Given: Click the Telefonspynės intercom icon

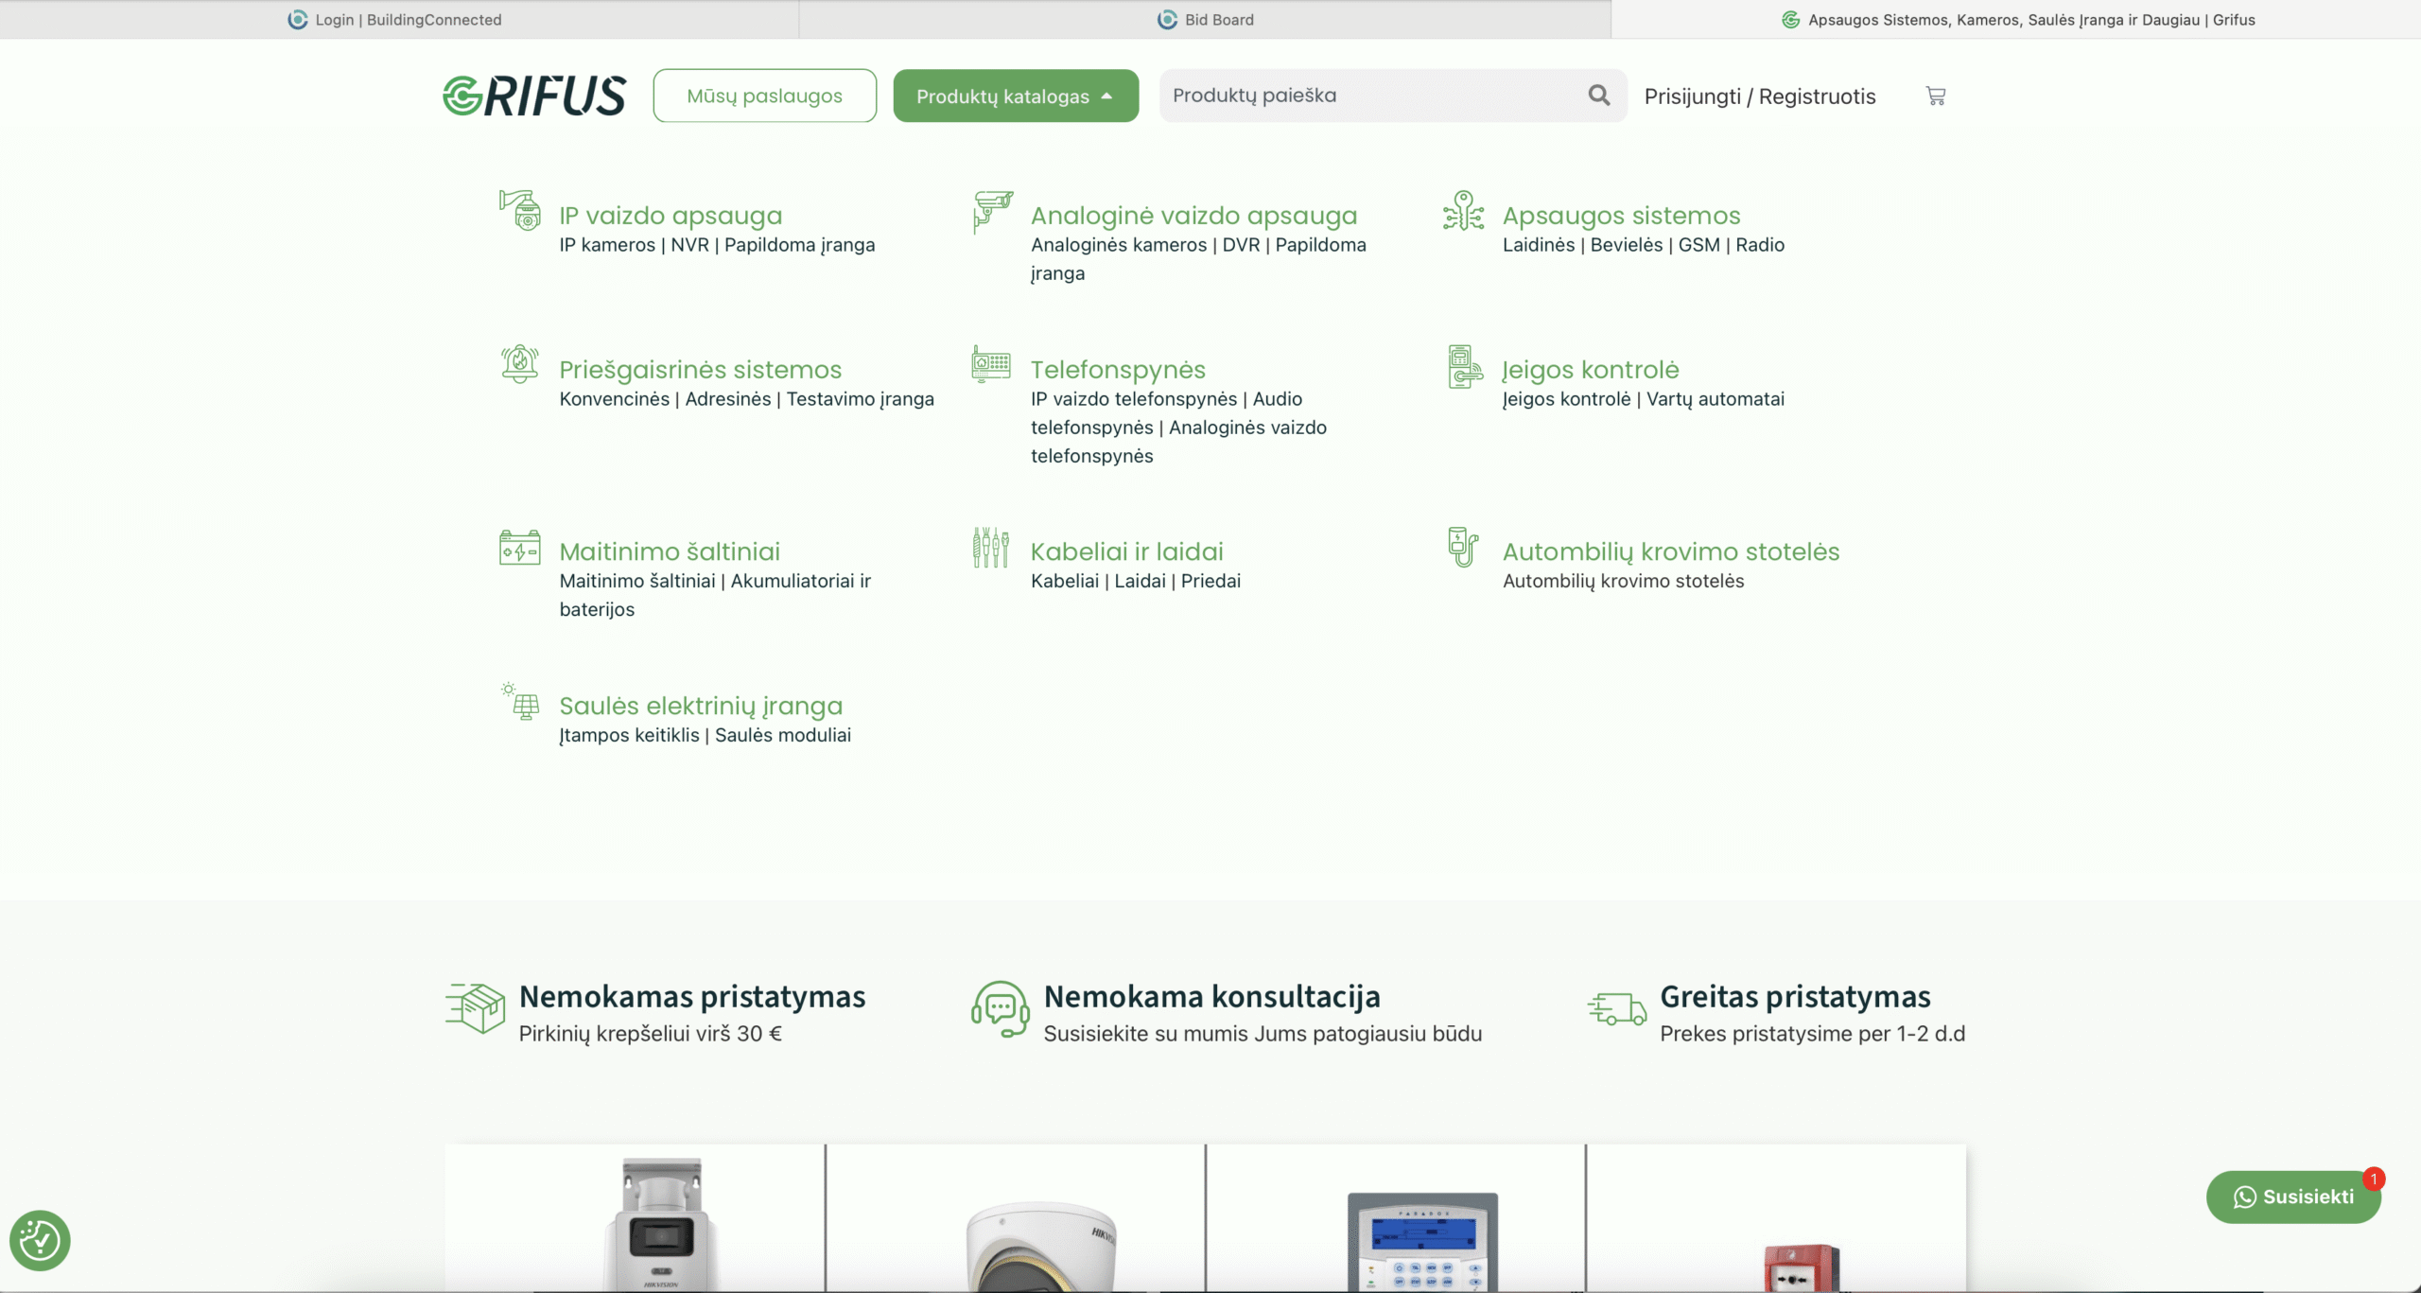Looking at the screenshot, I should coord(991,364).
